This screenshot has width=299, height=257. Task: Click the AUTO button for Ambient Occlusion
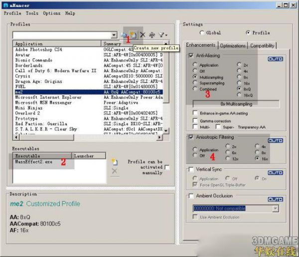coord(276,199)
